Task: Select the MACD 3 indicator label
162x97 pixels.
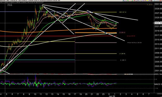Action: point(158,84)
